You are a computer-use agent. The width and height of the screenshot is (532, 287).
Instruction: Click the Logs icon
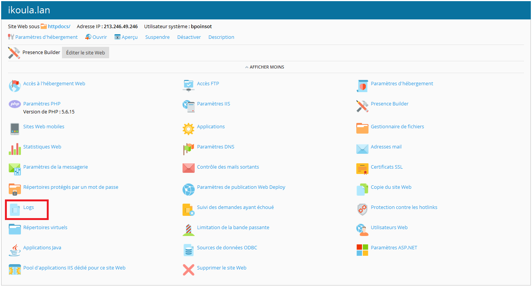(15, 210)
